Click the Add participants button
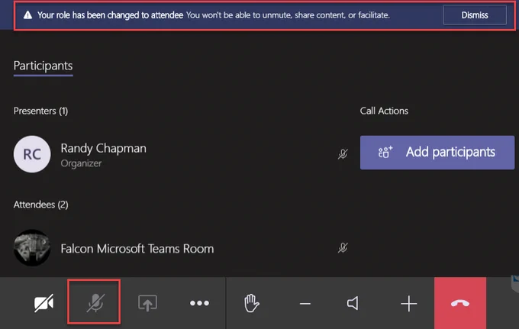Viewport: 519px width, 329px height. (437, 152)
